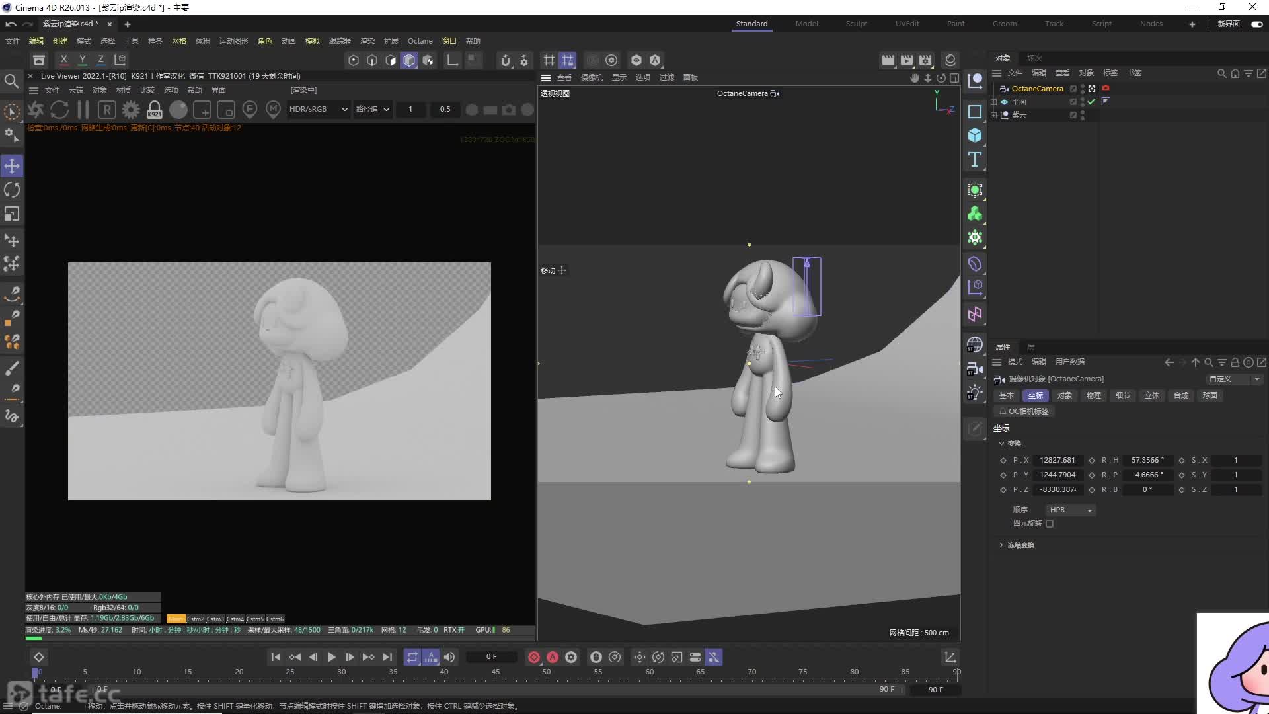Toggle the loop playback button
Screen dimensions: 1269x714
pyautogui.click(x=412, y=657)
